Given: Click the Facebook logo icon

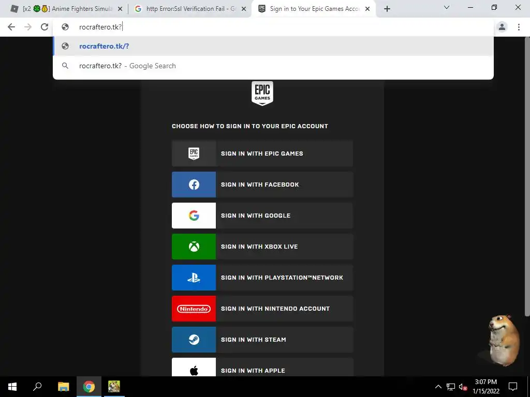Looking at the screenshot, I should tap(194, 185).
